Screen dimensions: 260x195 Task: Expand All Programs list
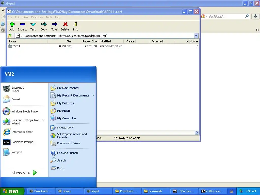pos(24,173)
